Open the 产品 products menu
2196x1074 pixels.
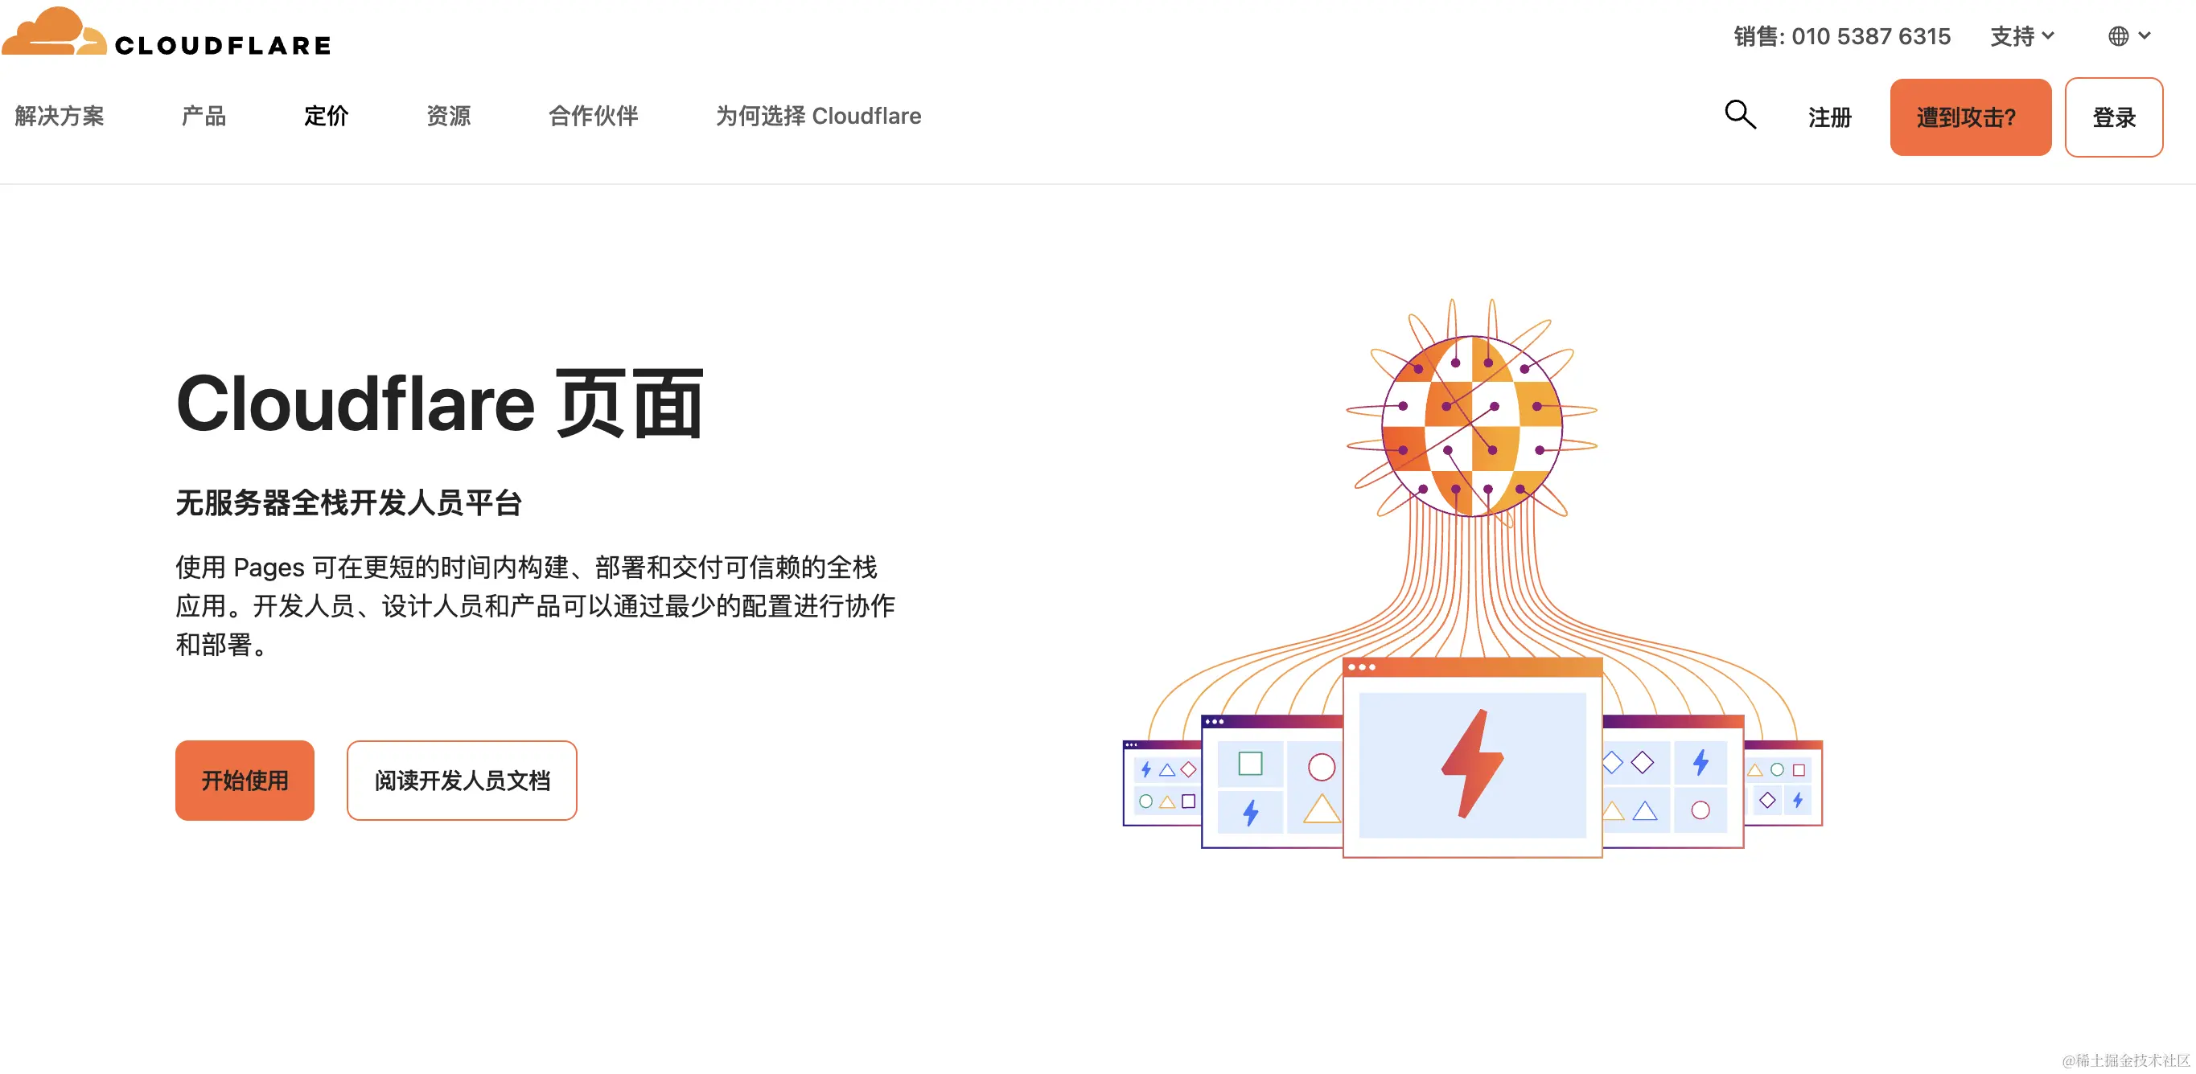pyautogui.click(x=204, y=116)
